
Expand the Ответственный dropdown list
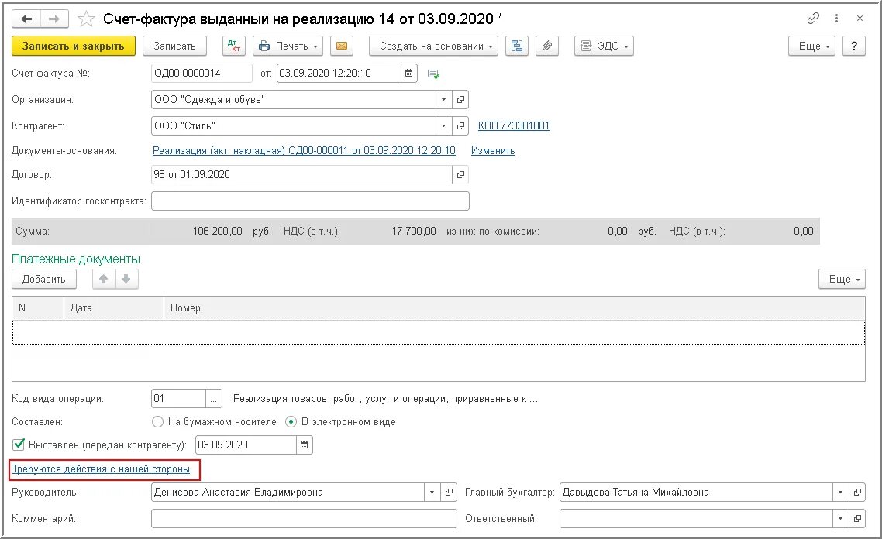pyautogui.click(x=840, y=519)
